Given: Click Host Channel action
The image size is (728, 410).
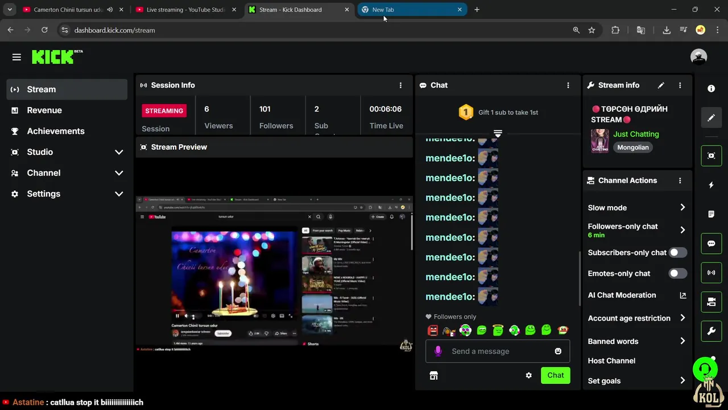Looking at the screenshot, I should tap(611, 361).
